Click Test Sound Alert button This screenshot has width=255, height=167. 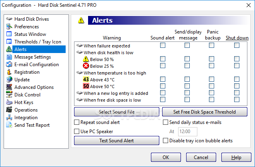(x=116, y=140)
